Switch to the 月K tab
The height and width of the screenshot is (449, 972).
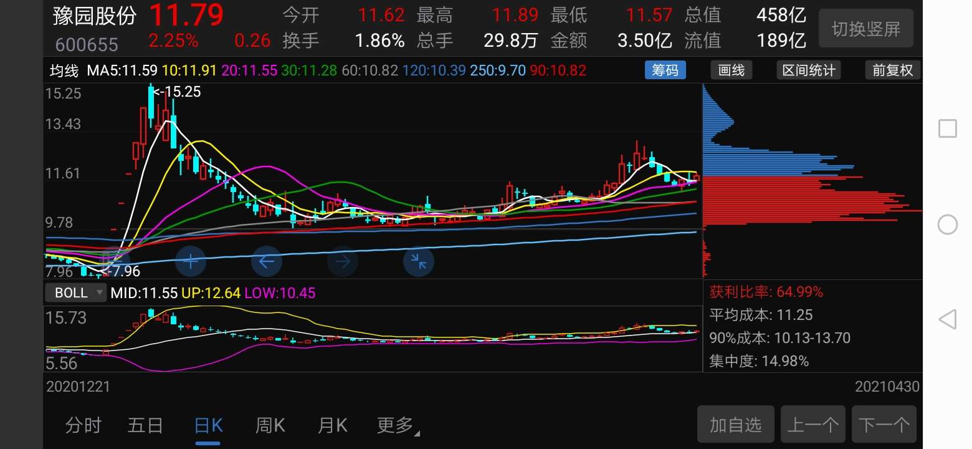333,426
